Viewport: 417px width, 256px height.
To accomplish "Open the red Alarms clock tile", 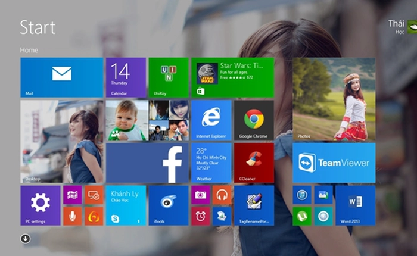I will coord(201,216).
